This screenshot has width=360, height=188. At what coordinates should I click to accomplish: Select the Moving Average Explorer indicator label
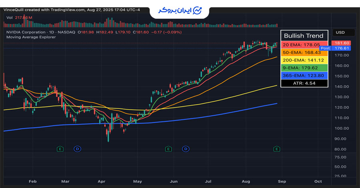click(31, 37)
